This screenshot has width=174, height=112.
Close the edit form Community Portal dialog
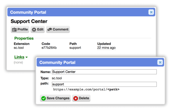[x=160, y=62]
